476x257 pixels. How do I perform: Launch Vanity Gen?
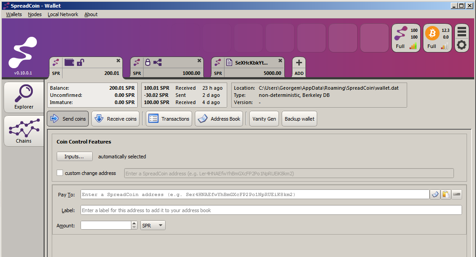point(264,119)
